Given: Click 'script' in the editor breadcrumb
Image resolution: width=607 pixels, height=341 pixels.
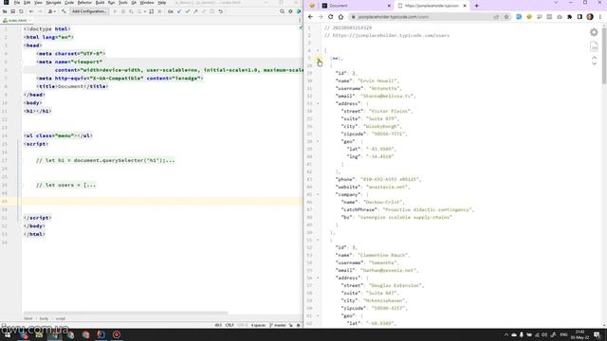Looking at the screenshot, I should (x=61, y=318).
